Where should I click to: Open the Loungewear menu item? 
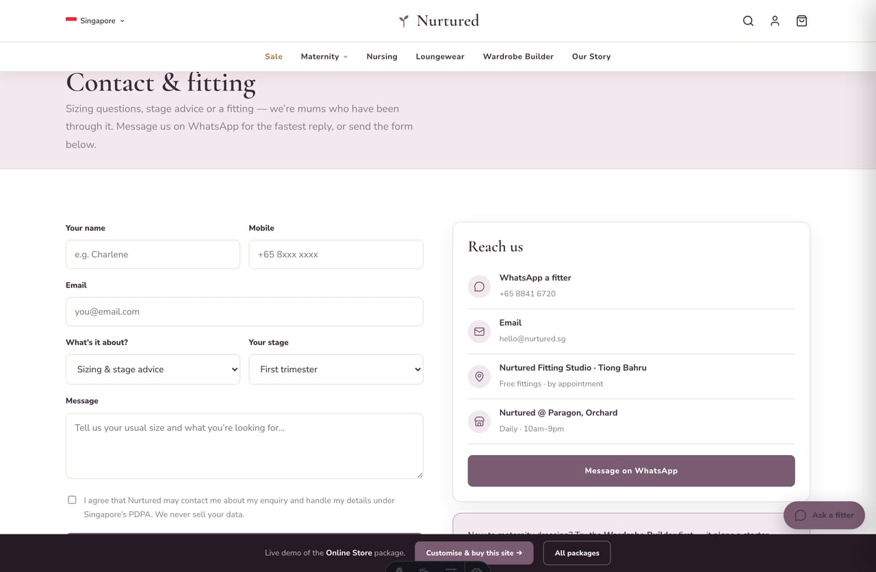(x=440, y=57)
